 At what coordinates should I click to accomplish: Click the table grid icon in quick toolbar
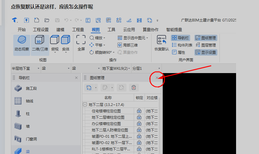click(x=109, y=20)
